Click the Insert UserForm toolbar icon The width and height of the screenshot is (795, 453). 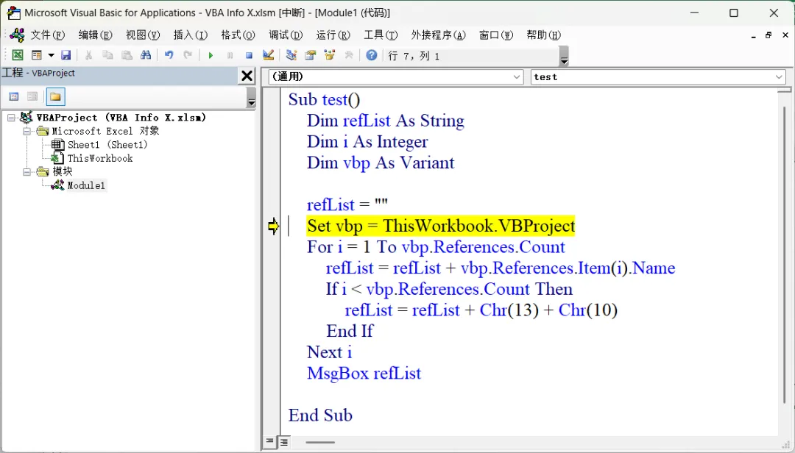coord(37,55)
